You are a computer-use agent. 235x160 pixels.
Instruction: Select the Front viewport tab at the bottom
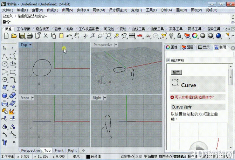[59, 150]
